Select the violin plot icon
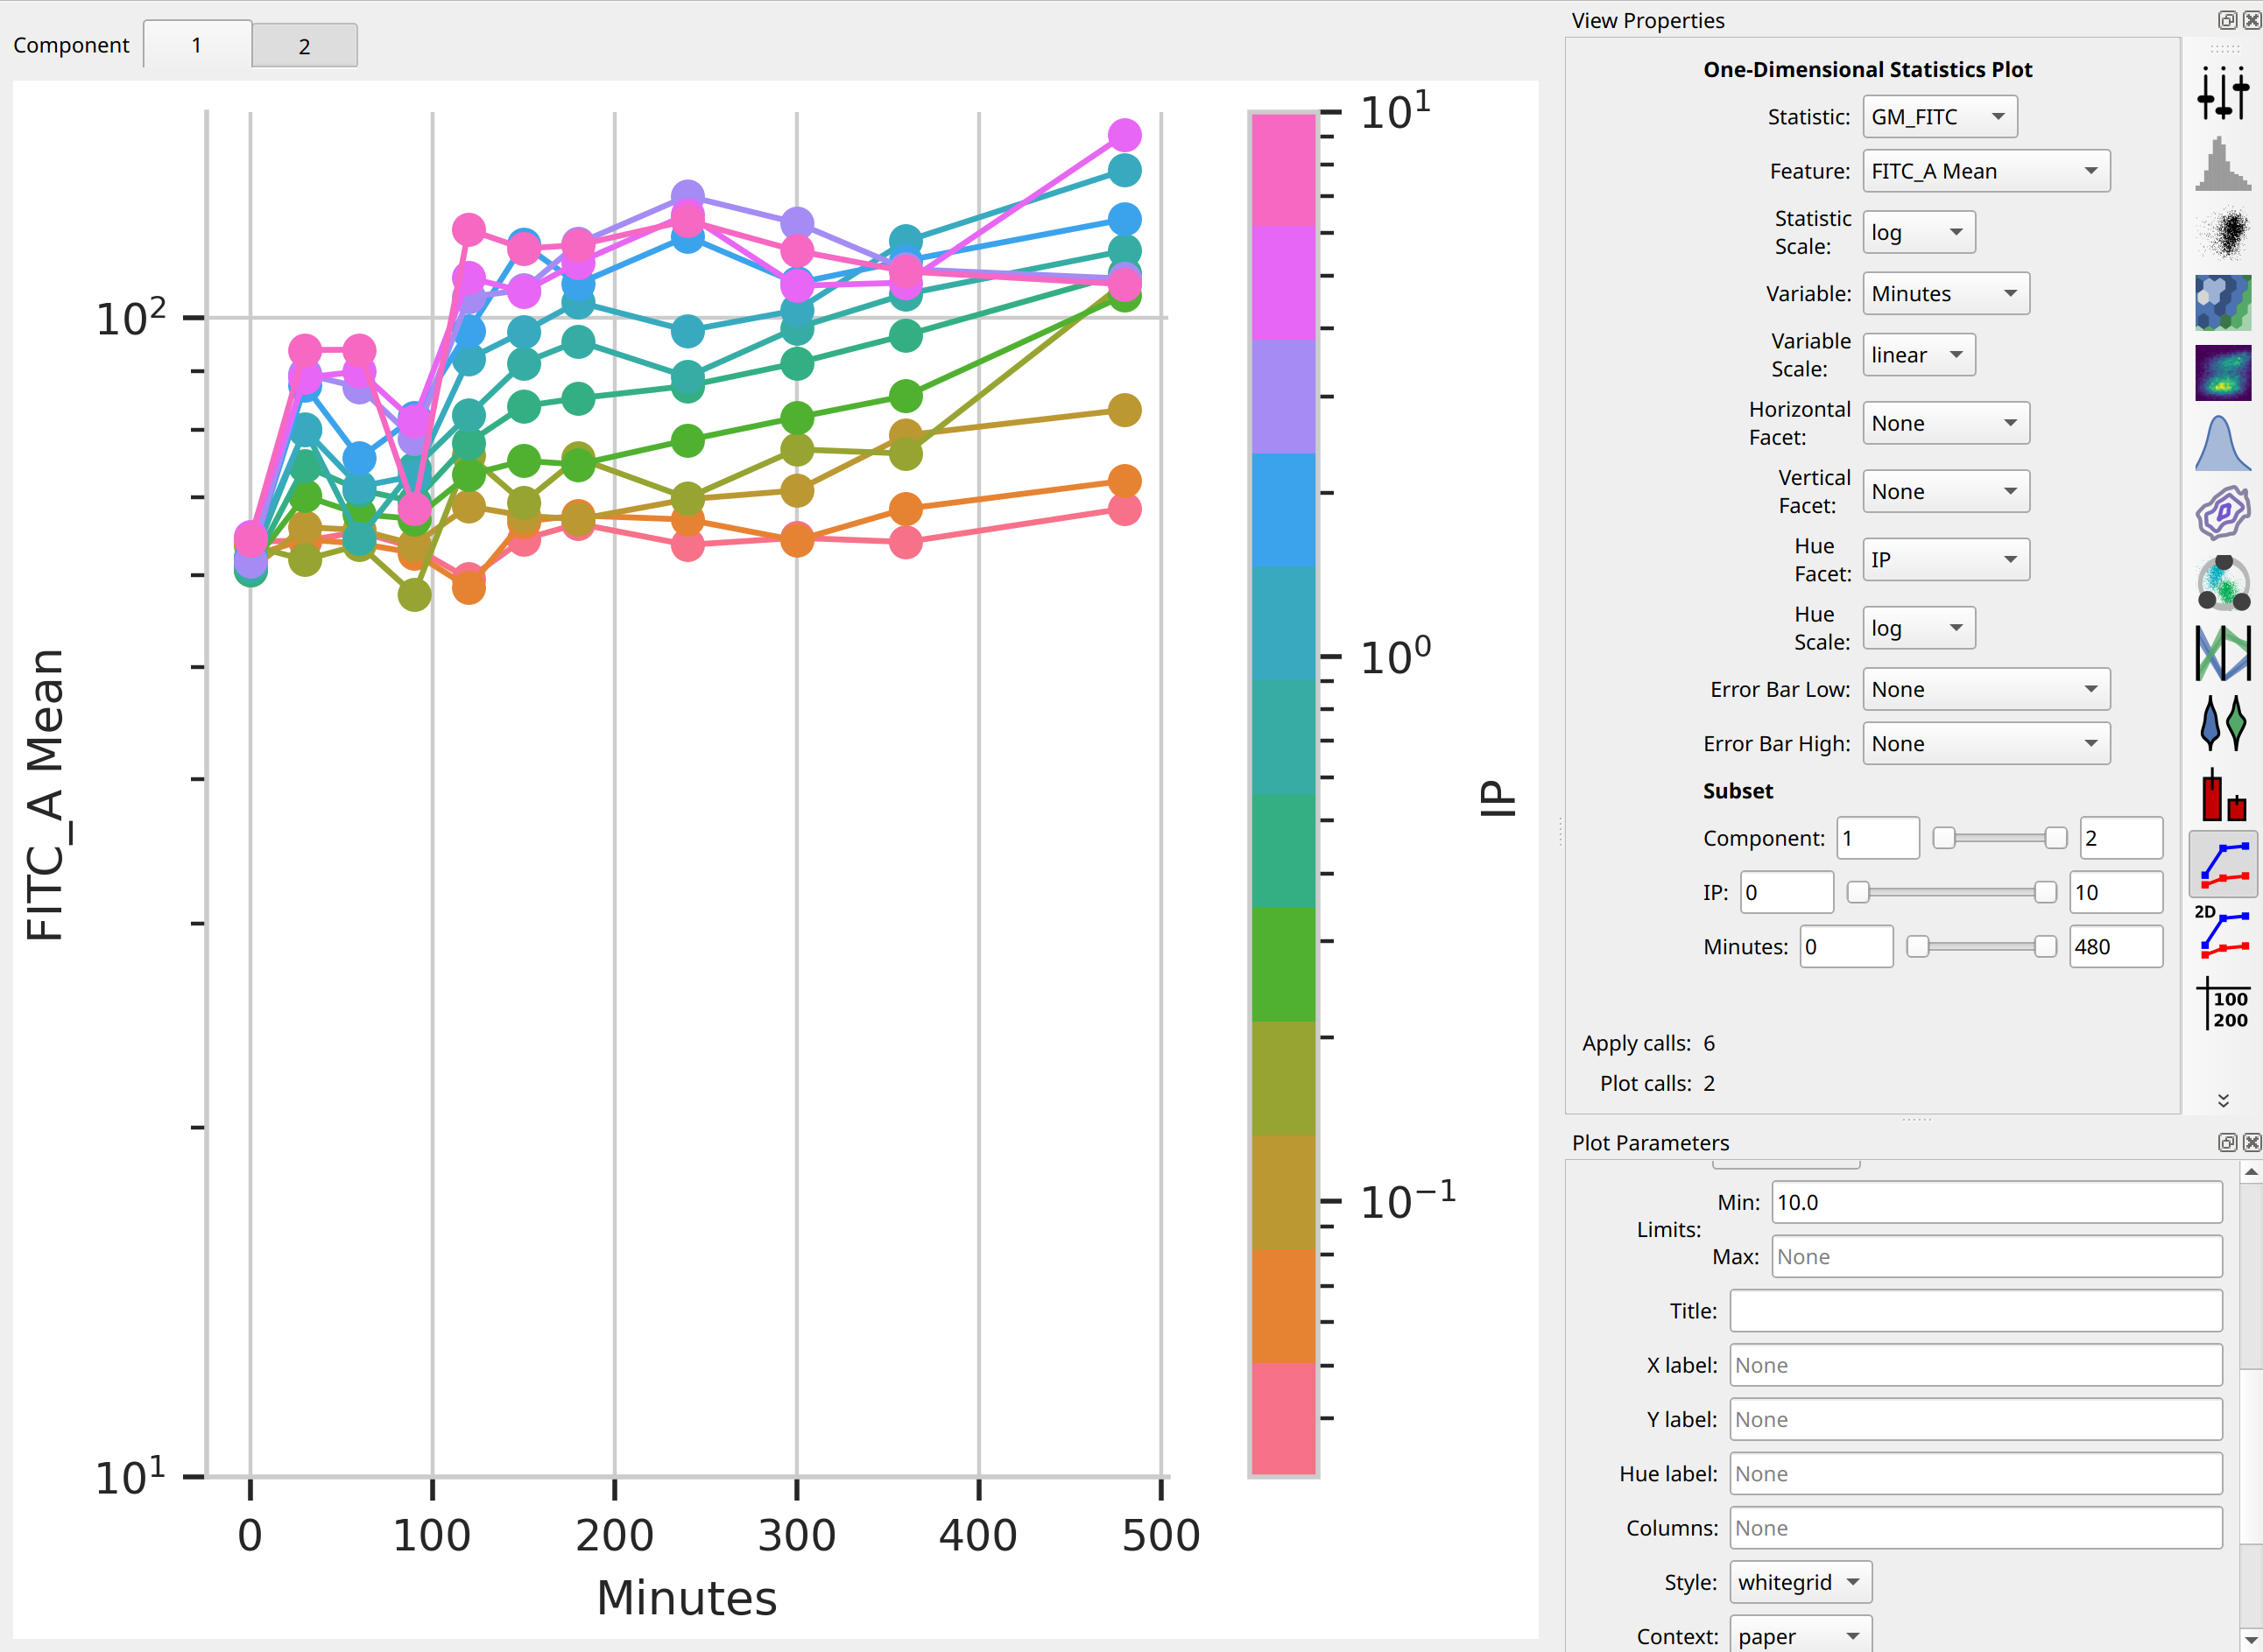This screenshot has height=1652, width=2263. [2222, 722]
